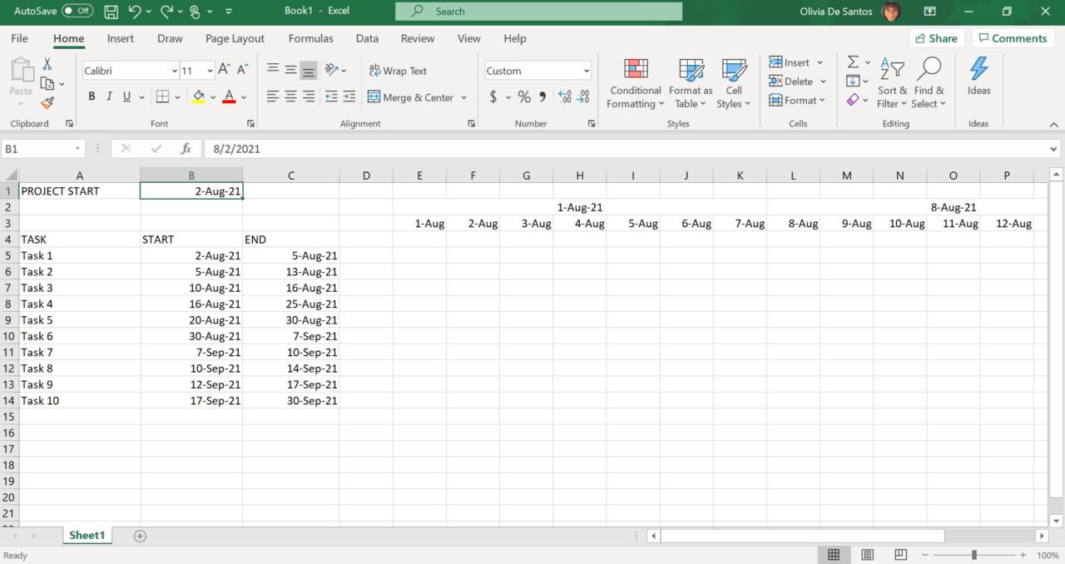Expand the Name Box dropdown
The width and height of the screenshot is (1065, 564).
77,149
